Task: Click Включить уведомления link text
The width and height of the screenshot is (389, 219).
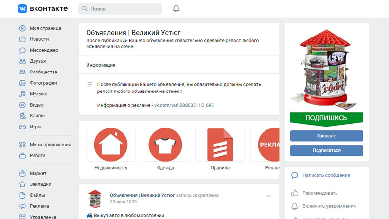Action: [329, 206]
